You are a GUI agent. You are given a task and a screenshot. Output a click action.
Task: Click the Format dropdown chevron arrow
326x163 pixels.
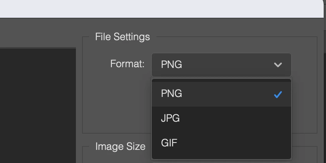pos(278,65)
